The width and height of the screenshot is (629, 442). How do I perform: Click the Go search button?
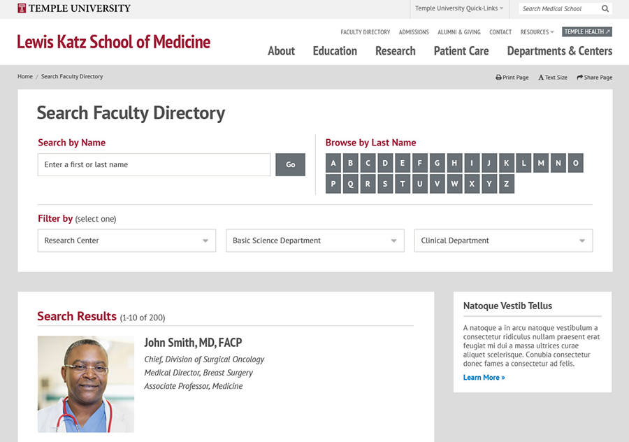point(290,164)
